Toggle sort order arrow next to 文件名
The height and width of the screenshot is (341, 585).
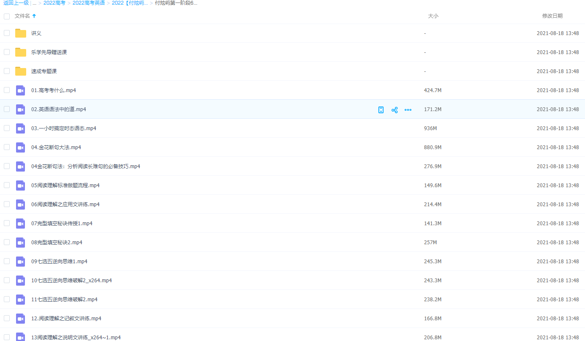34,16
